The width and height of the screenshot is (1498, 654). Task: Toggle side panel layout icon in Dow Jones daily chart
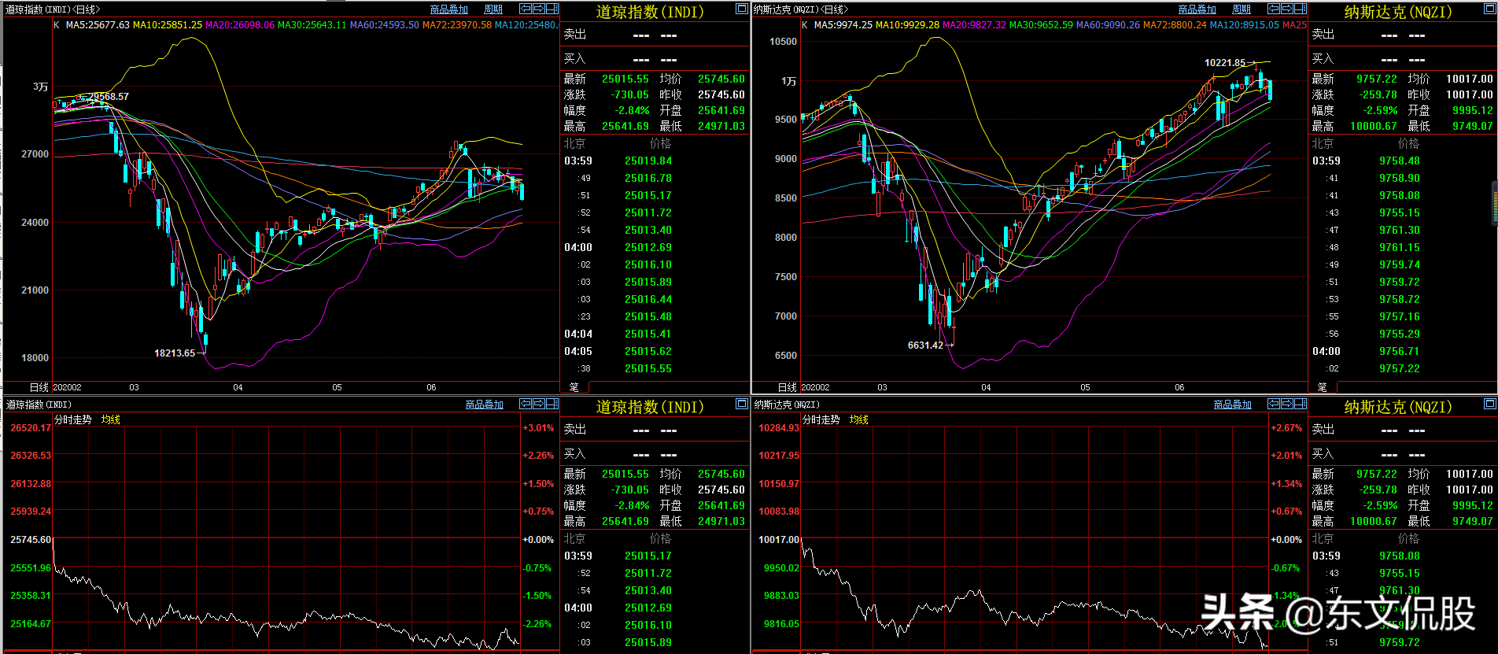point(552,9)
